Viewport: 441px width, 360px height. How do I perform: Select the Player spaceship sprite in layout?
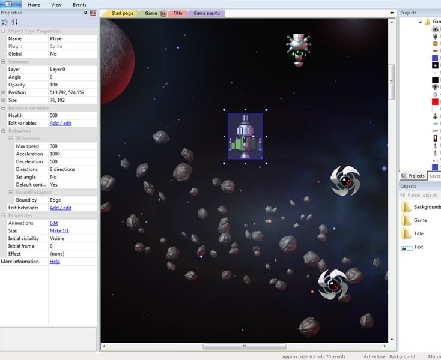[245, 136]
